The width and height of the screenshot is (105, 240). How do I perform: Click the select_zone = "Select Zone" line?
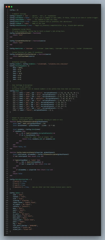tap(24, 220)
